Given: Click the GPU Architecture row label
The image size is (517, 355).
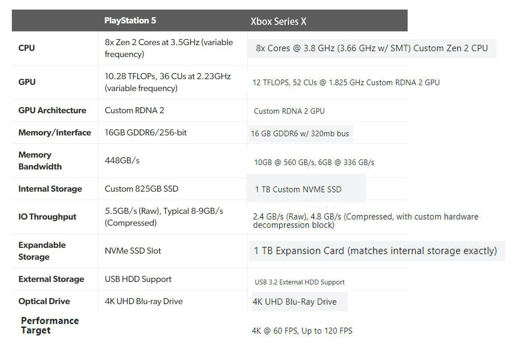Looking at the screenshot, I should tap(52, 110).
